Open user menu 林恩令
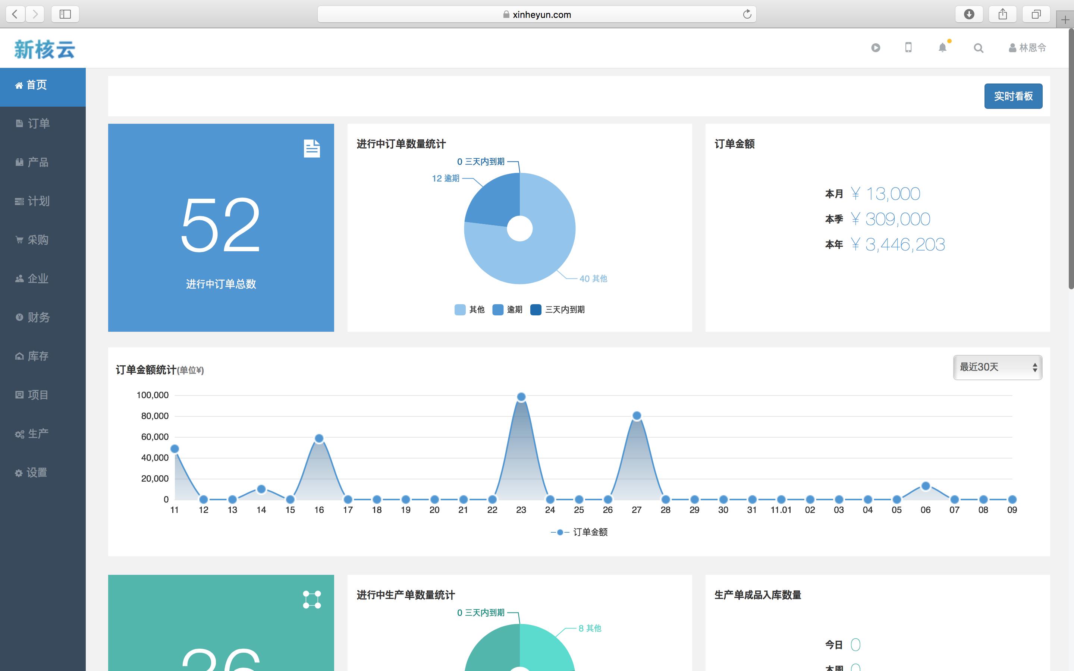Image resolution: width=1074 pixels, height=671 pixels. (x=1027, y=47)
